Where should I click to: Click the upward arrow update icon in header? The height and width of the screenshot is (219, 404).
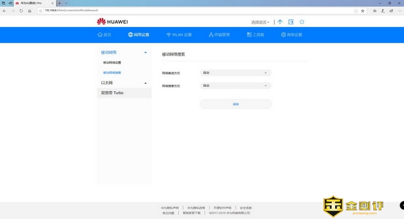[280, 22]
